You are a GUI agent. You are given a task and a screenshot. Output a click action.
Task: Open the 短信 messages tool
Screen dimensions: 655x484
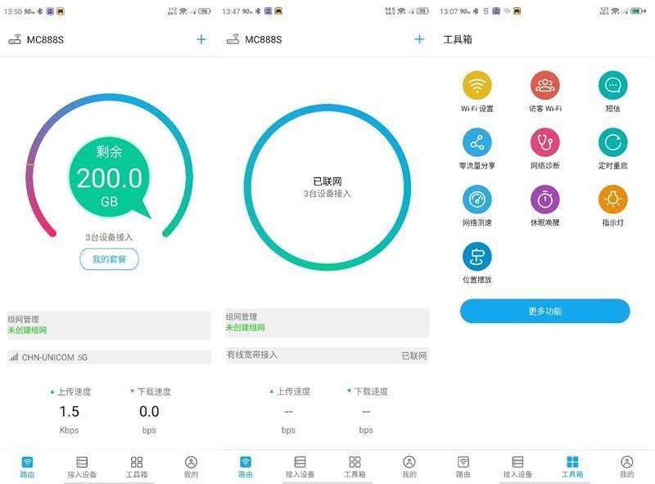pyautogui.click(x=612, y=85)
